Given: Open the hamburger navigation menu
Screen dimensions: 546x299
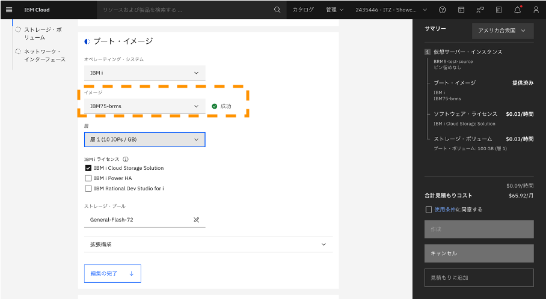Looking at the screenshot, I should [x=9, y=10].
